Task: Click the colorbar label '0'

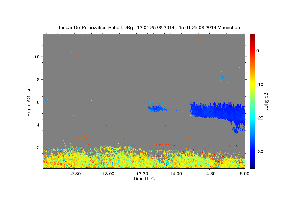Action: (258, 51)
